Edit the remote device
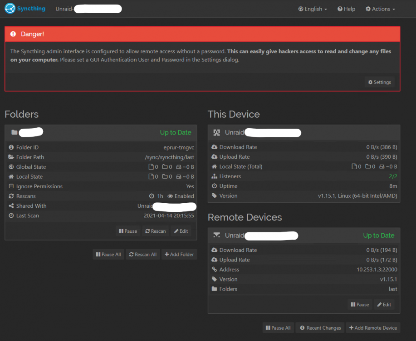Screen dimensions: 416x341 click(x=384, y=305)
